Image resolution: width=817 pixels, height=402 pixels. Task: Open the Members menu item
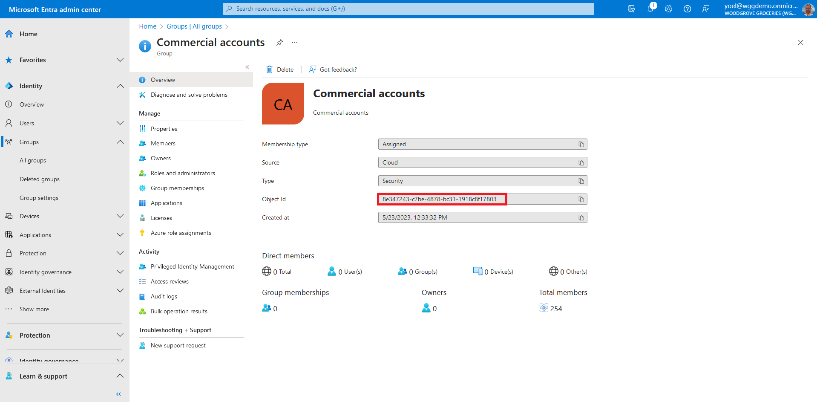tap(163, 144)
